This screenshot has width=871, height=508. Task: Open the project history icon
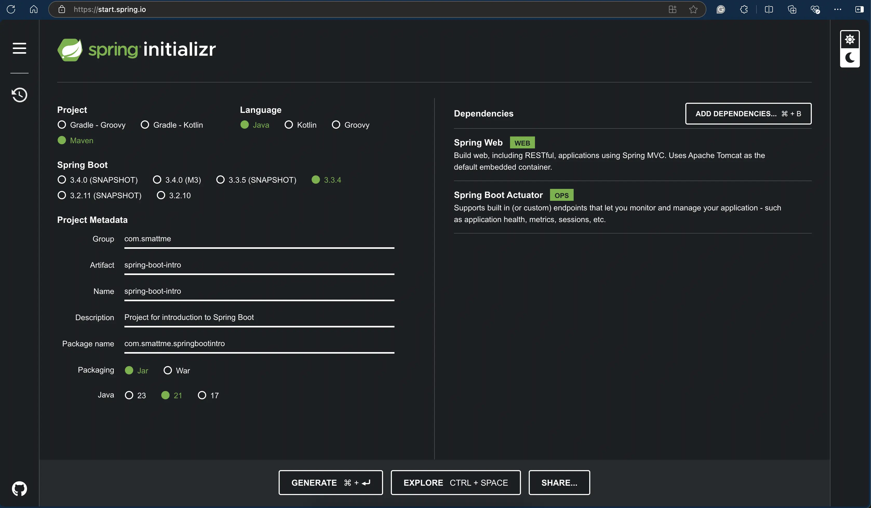[x=19, y=95]
